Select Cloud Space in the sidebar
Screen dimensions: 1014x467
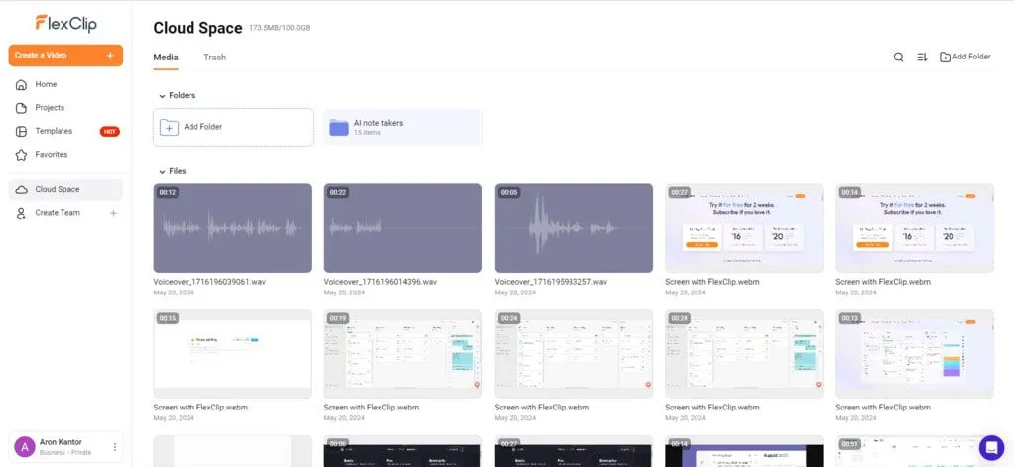pos(58,189)
